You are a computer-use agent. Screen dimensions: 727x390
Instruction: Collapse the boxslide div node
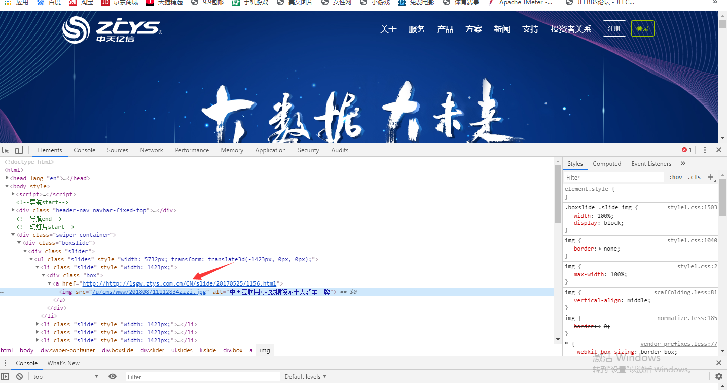(19, 243)
